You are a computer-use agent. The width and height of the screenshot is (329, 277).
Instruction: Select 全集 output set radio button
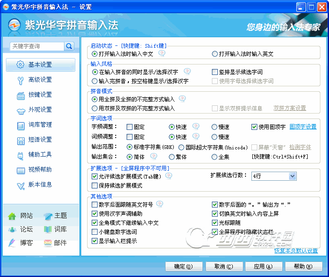tap(214, 157)
